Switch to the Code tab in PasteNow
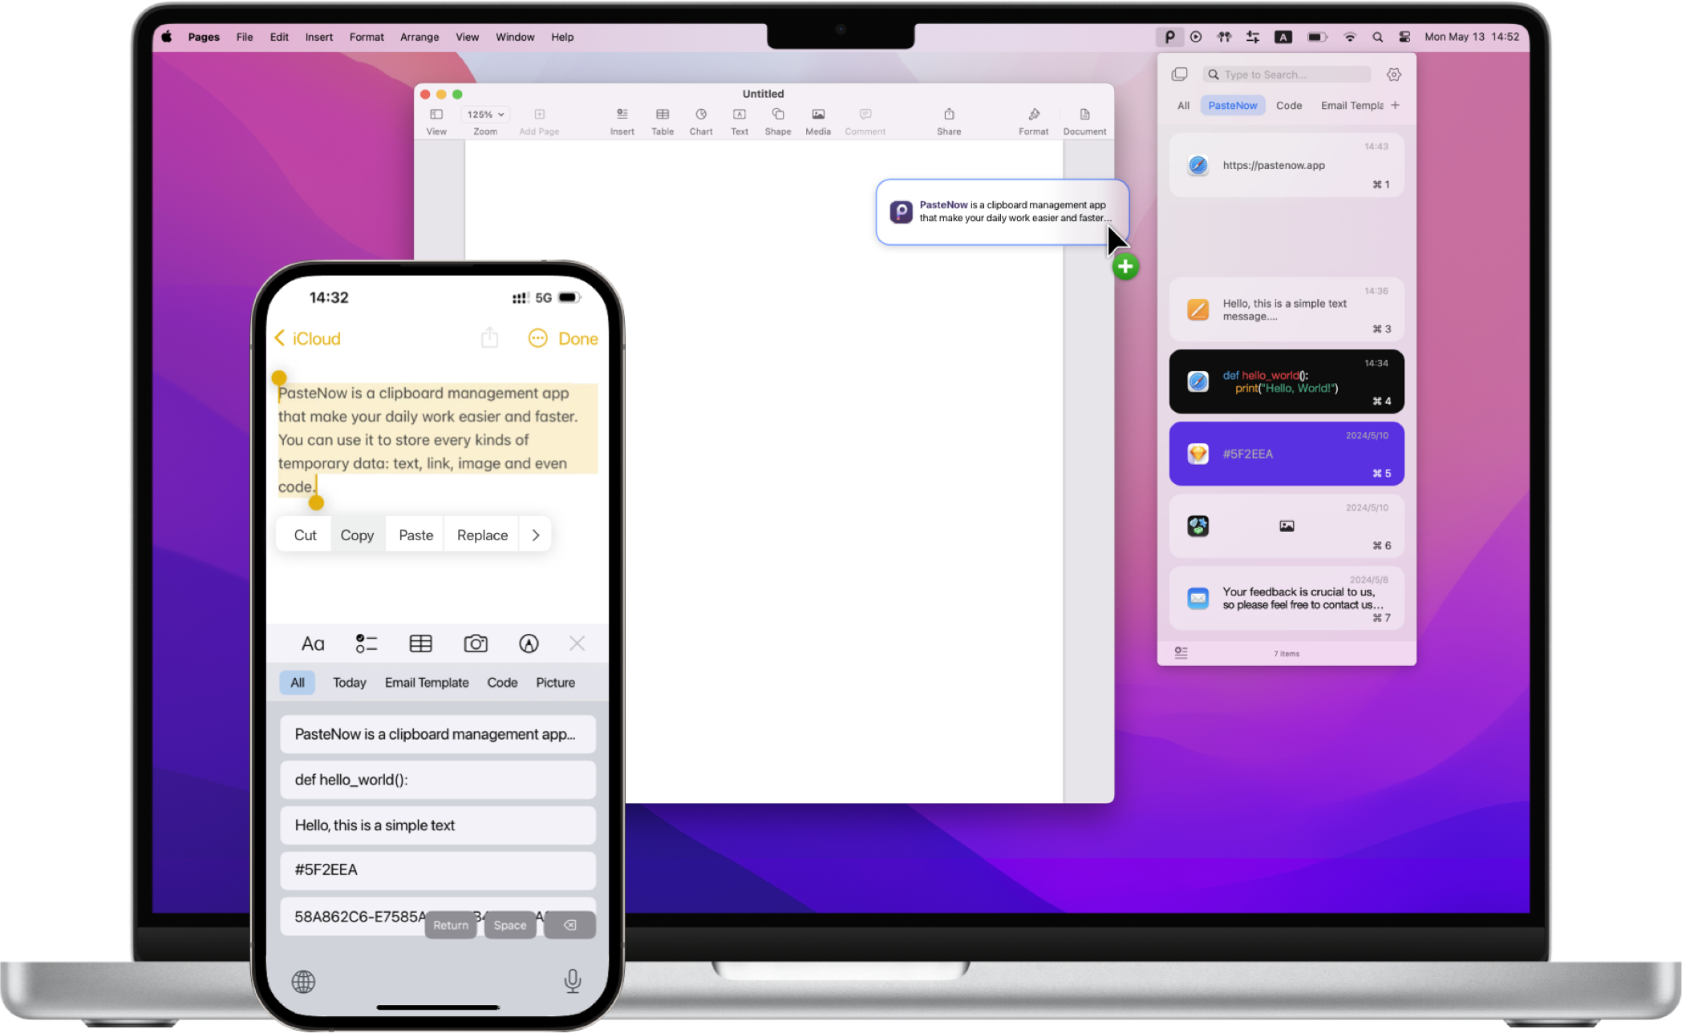This screenshot has height=1033, width=1682. tap(1288, 105)
